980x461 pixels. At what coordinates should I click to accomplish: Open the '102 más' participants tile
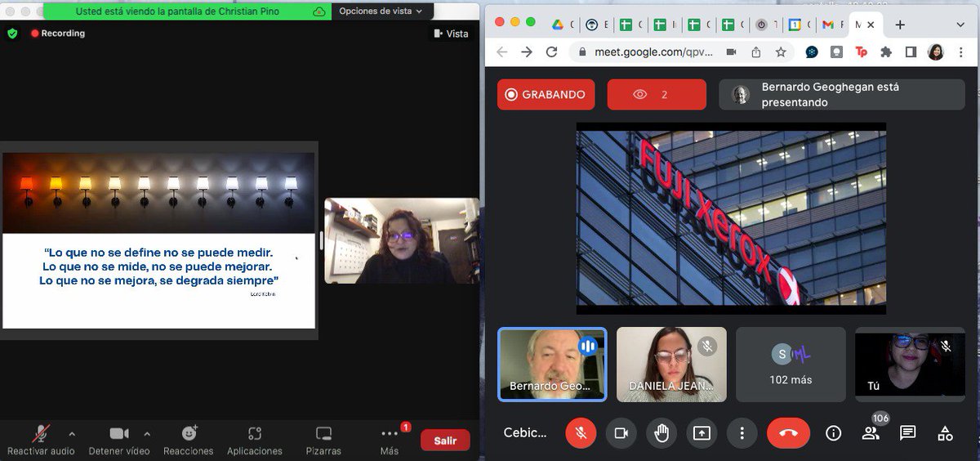tap(791, 365)
